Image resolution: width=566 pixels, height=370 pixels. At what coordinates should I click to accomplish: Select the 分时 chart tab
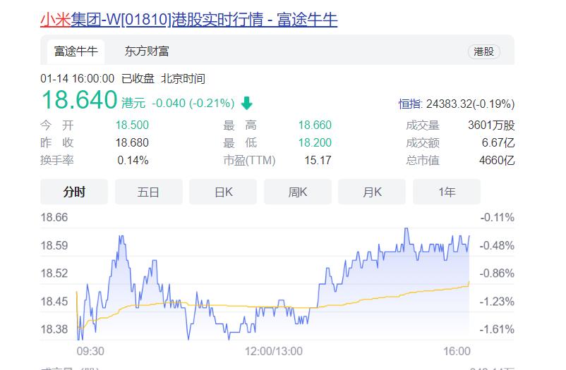[x=74, y=192]
